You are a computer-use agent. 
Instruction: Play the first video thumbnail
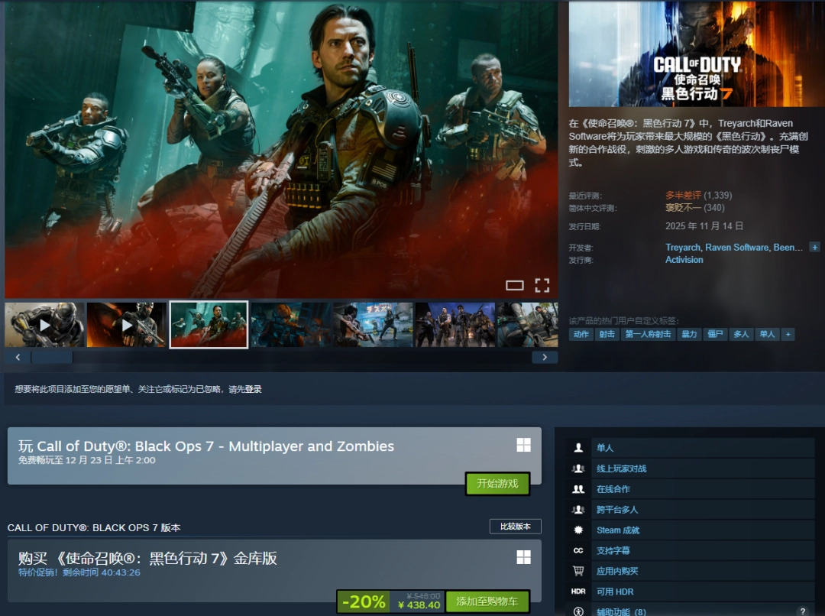pos(44,325)
